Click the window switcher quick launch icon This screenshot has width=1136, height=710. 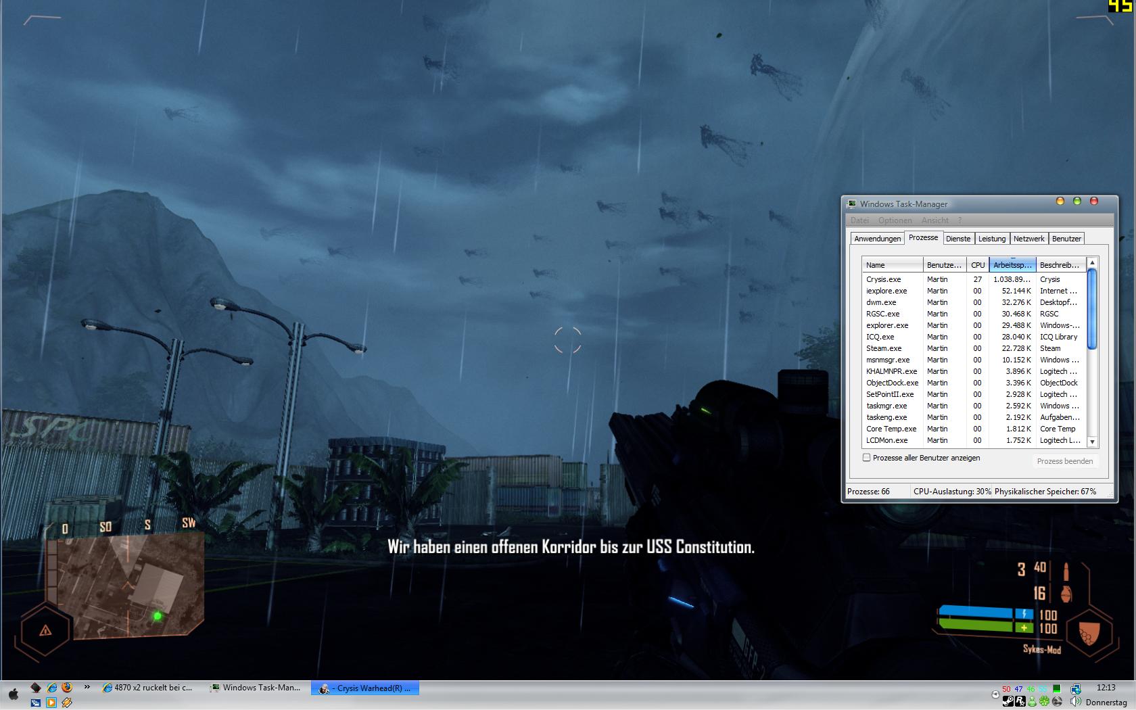tap(36, 703)
